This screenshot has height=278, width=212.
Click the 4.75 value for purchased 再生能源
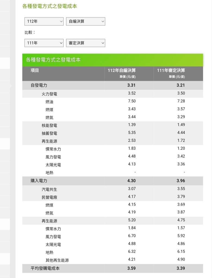181,220
